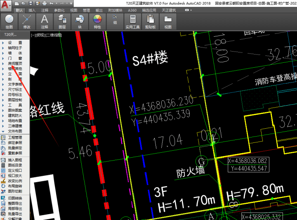Click the 视口放大 command
Viewport: 297px width, 220px height.
pos(15,176)
